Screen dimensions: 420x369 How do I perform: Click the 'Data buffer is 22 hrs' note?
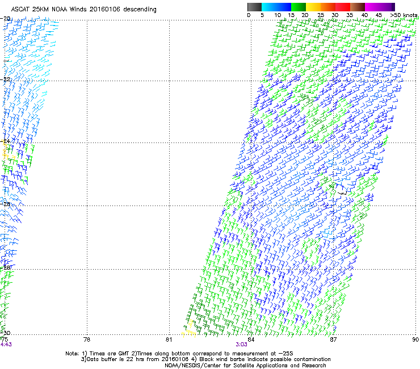coord(205,359)
